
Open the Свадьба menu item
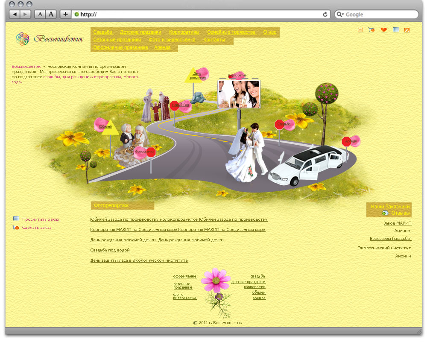click(102, 32)
